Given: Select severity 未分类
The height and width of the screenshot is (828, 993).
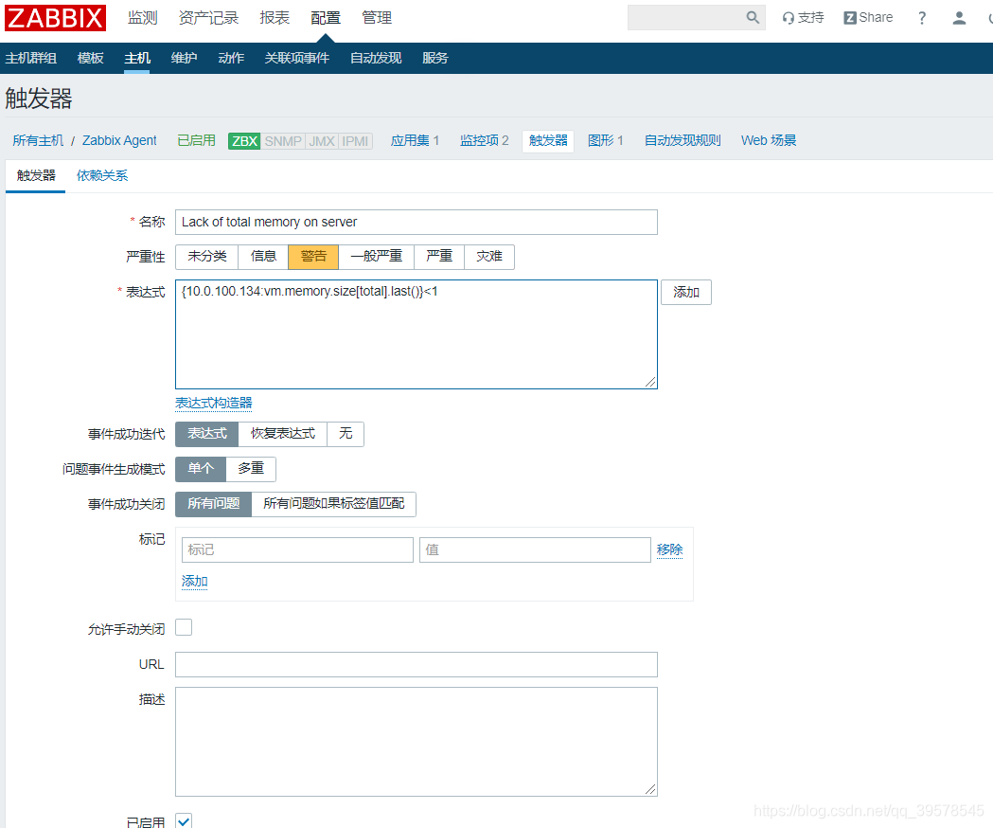Looking at the screenshot, I should [x=207, y=257].
